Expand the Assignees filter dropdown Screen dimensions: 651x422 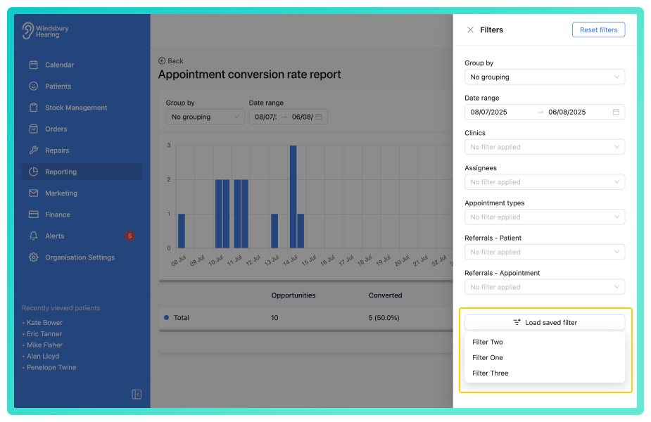pos(544,182)
